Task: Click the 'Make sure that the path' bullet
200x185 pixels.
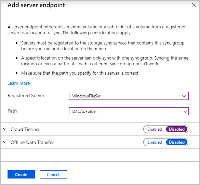Action: tap(80, 73)
